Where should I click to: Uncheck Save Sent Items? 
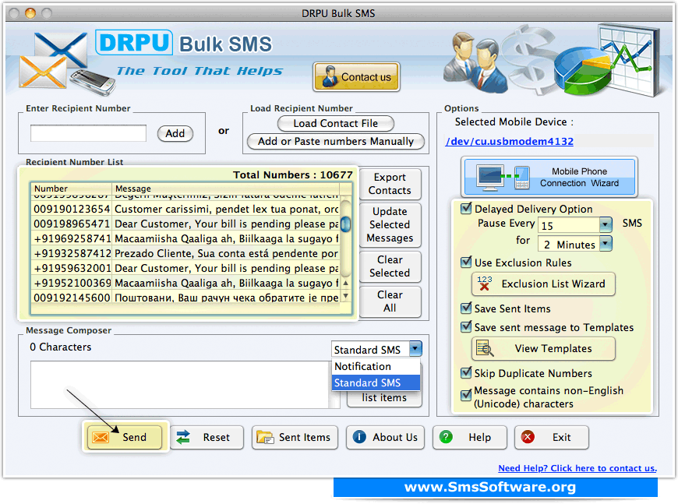(x=466, y=308)
